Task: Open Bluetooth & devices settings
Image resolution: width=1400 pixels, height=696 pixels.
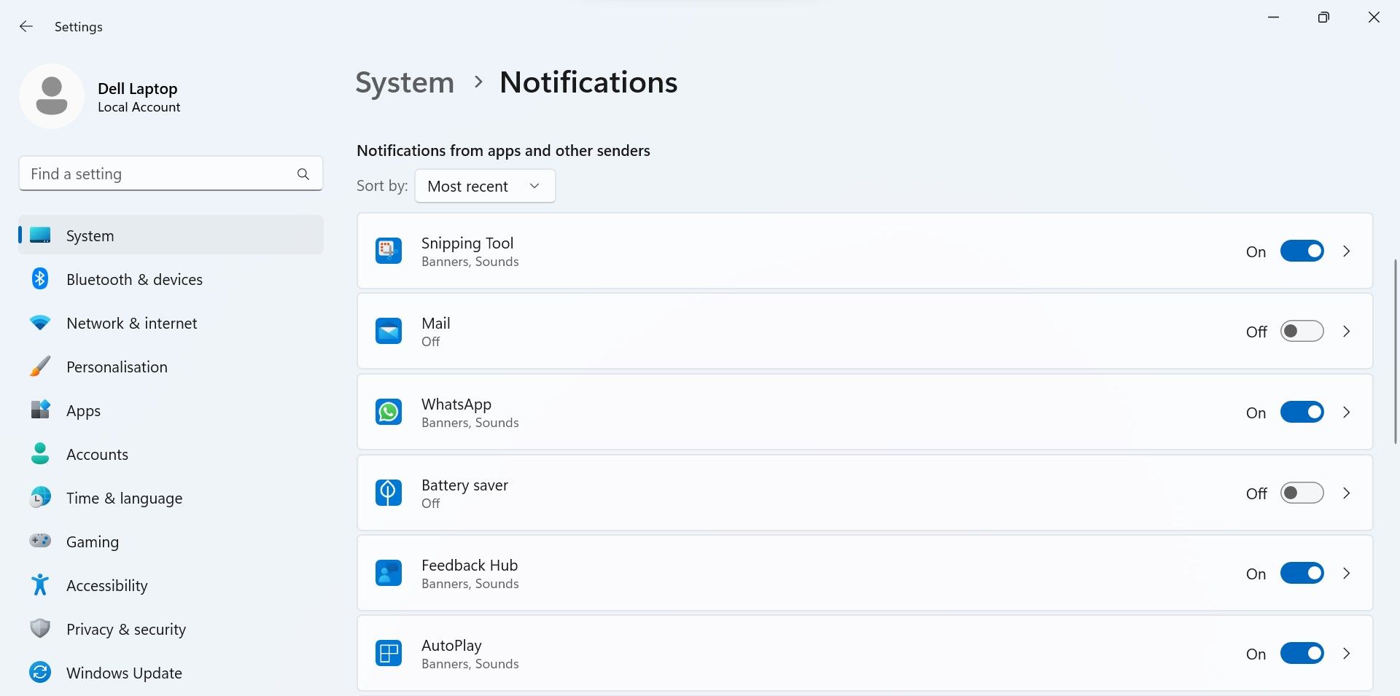Action: click(134, 280)
